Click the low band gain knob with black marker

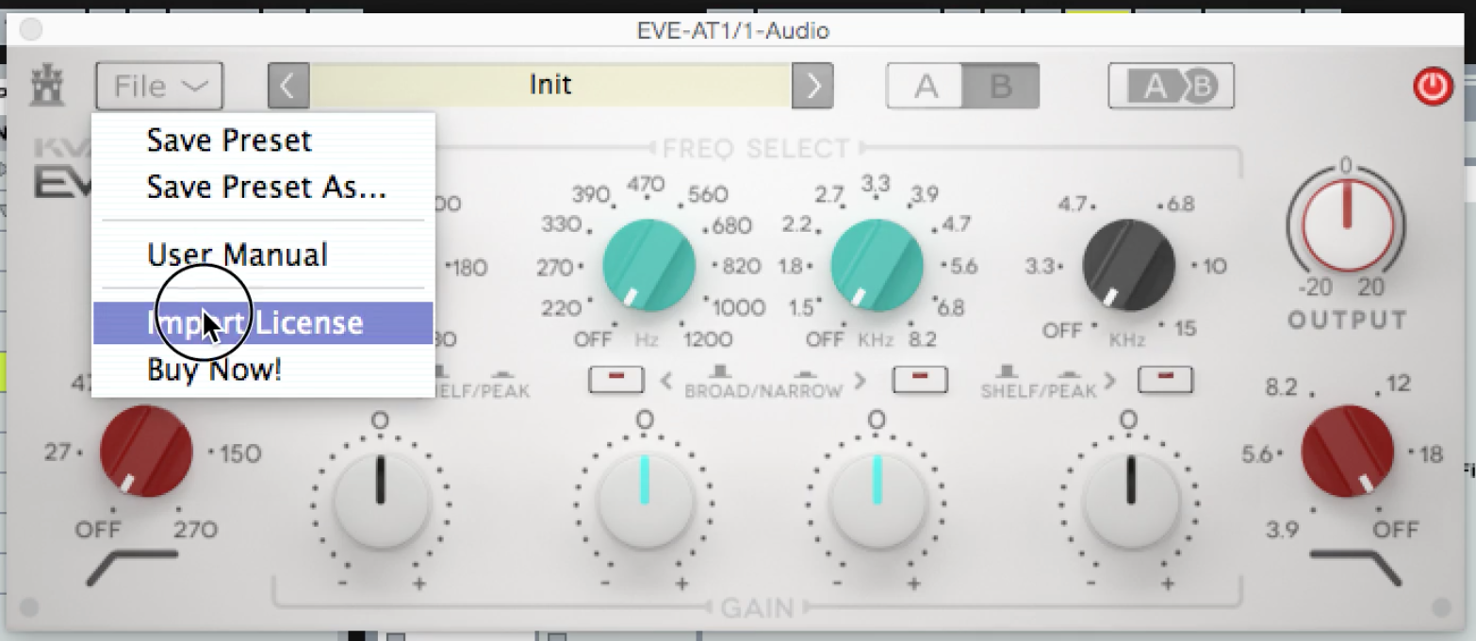pos(380,501)
